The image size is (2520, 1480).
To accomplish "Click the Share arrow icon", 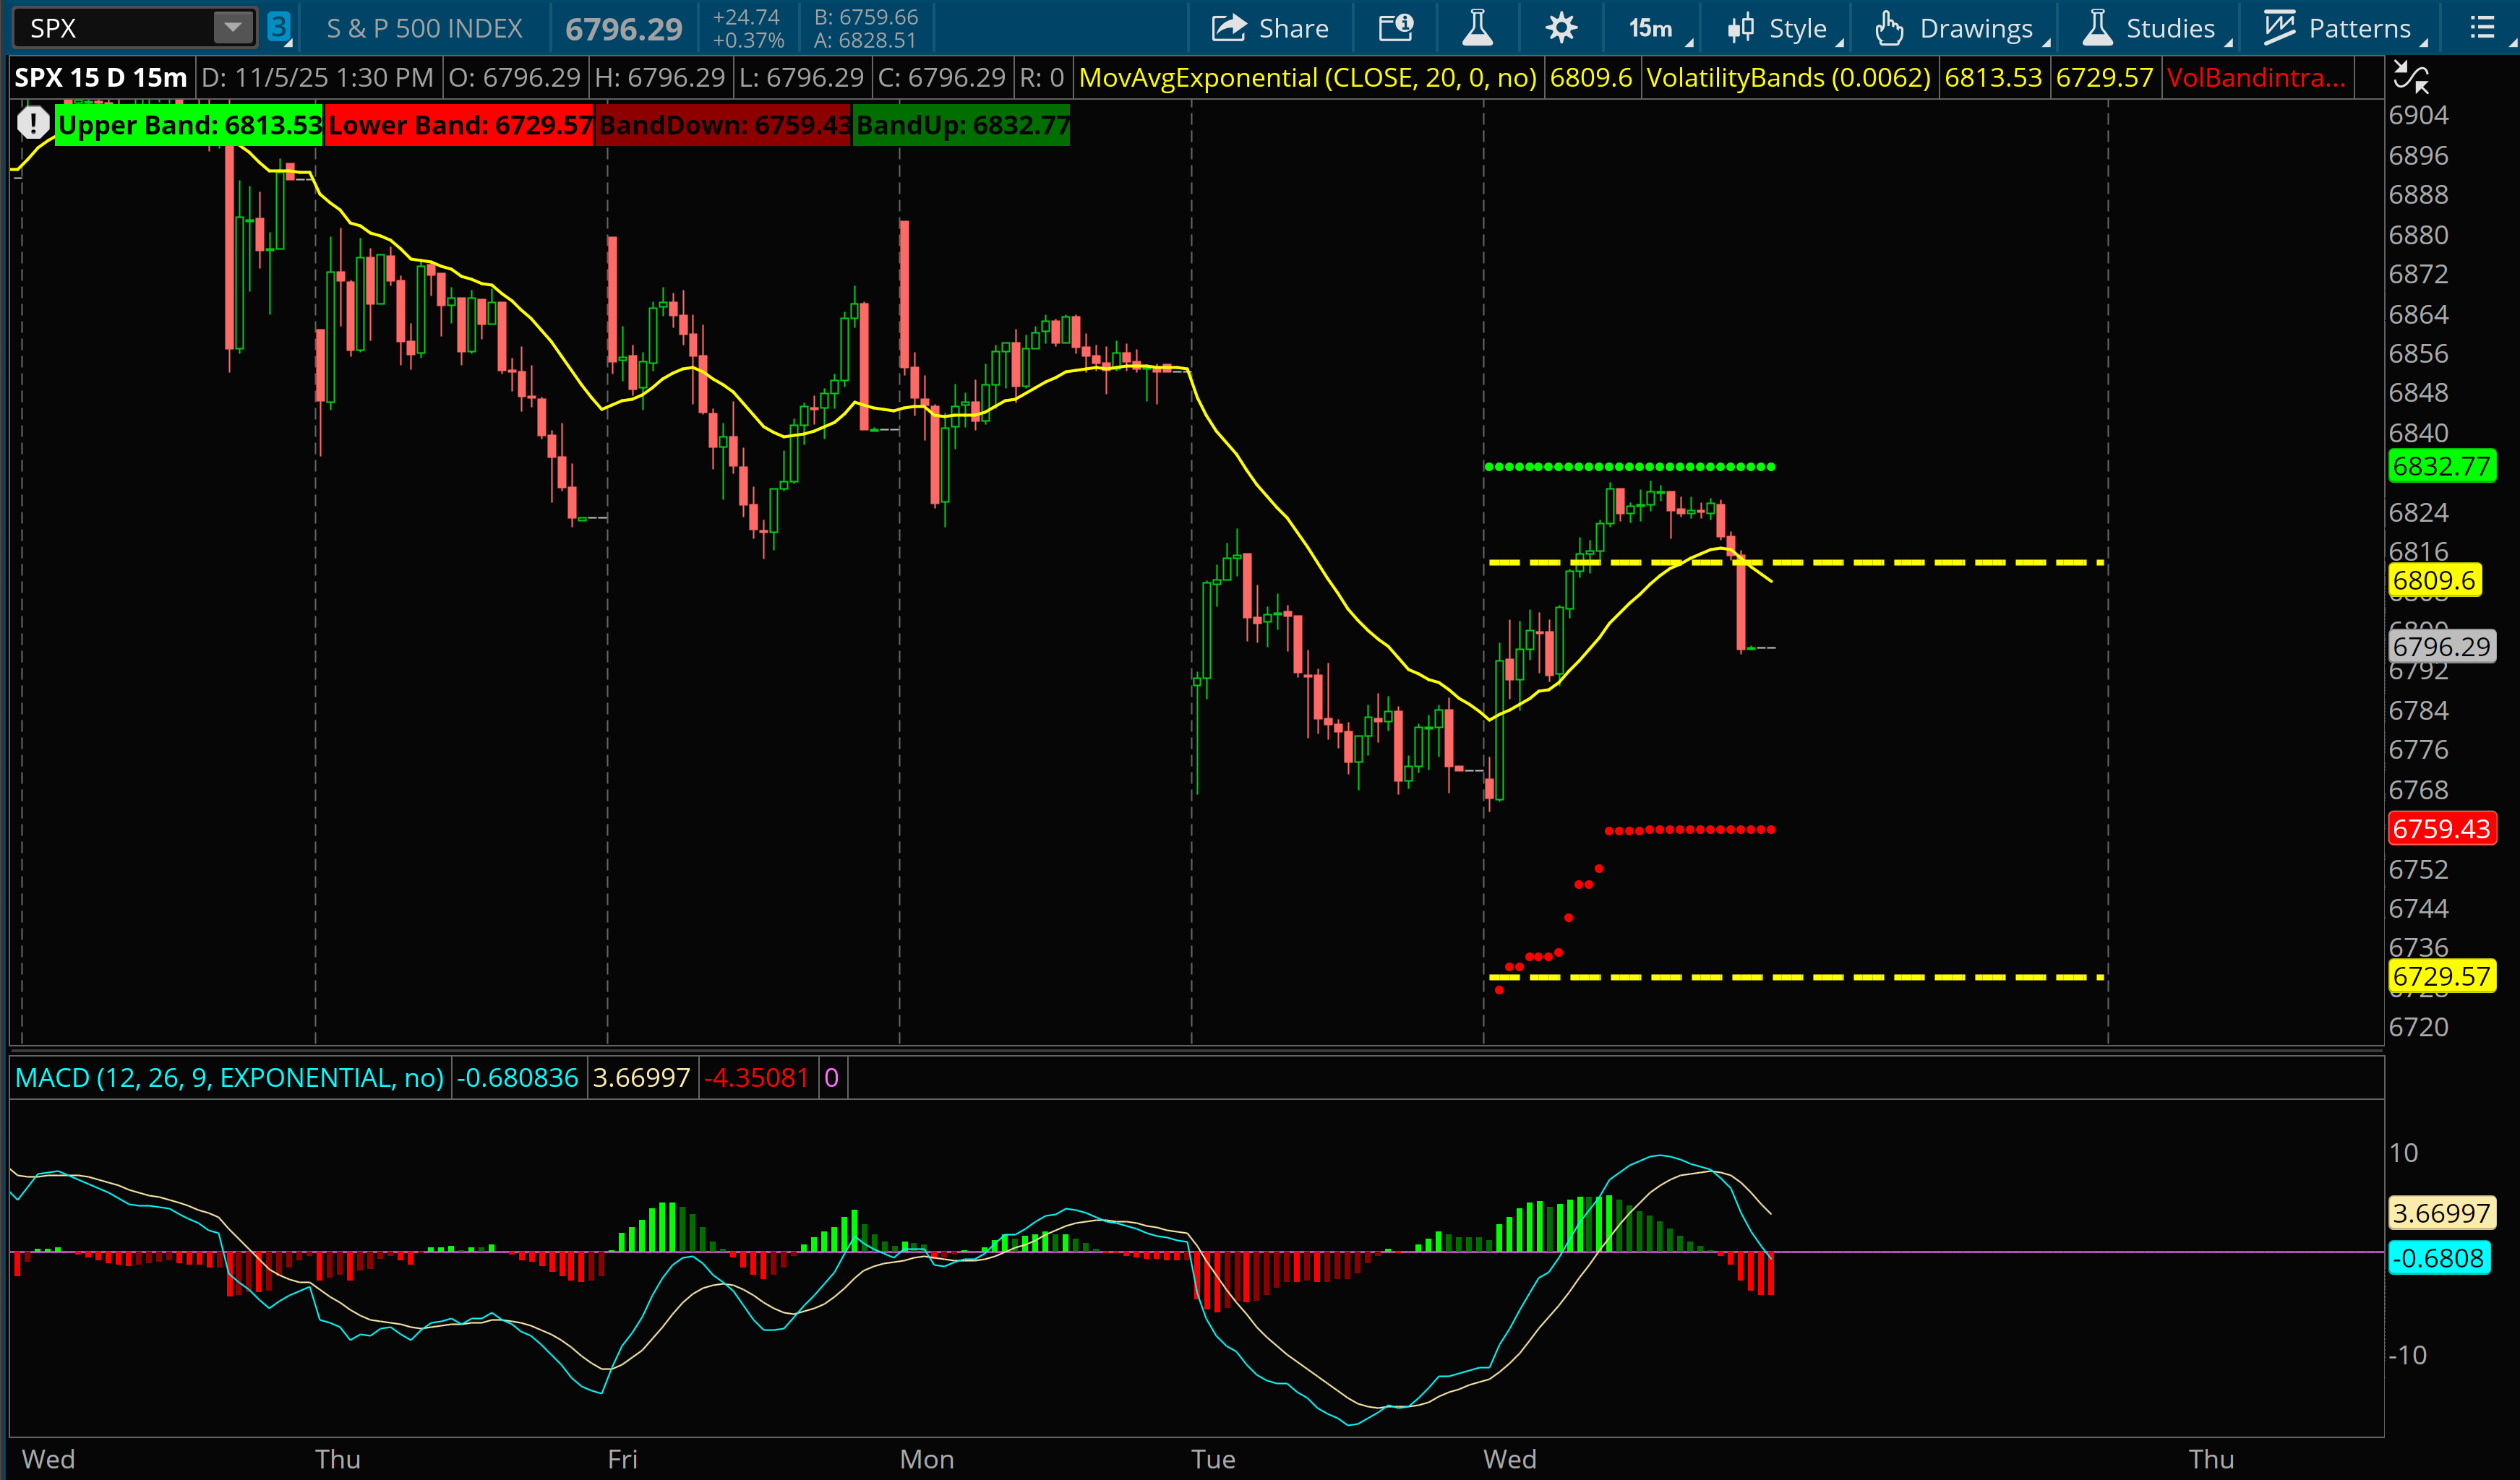I will coord(1228,28).
